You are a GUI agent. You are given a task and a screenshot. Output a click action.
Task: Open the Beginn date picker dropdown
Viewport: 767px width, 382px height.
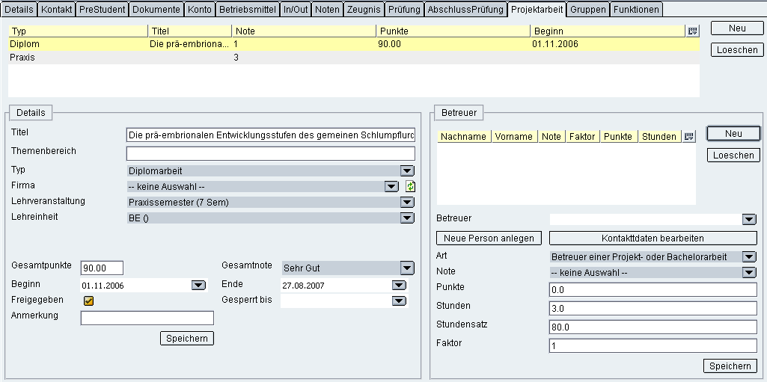coord(198,285)
